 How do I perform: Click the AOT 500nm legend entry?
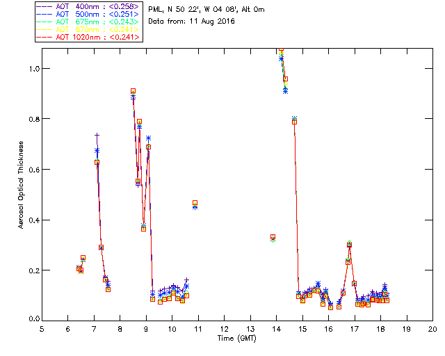88,14
